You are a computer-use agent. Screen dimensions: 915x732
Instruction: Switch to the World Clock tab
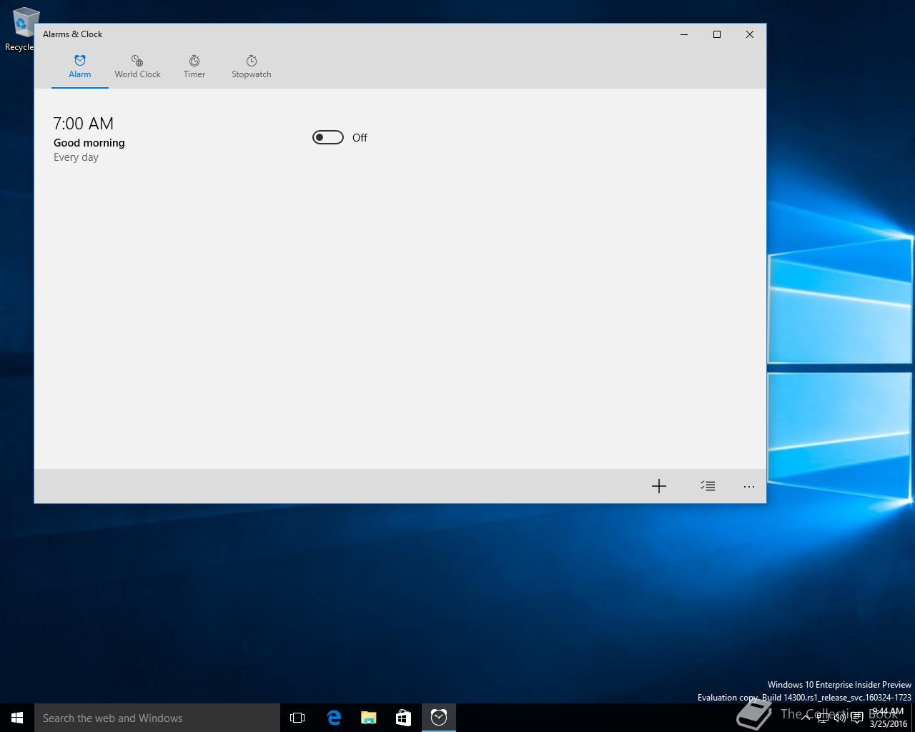click(x=137, y=66)
